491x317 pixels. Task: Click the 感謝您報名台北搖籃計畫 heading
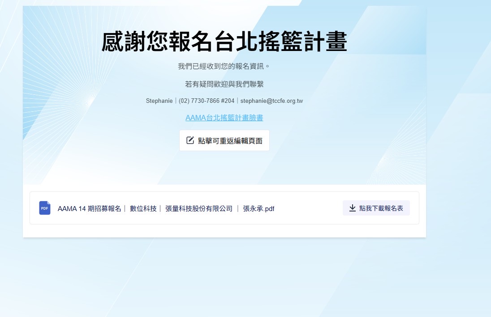pos(224,42)
